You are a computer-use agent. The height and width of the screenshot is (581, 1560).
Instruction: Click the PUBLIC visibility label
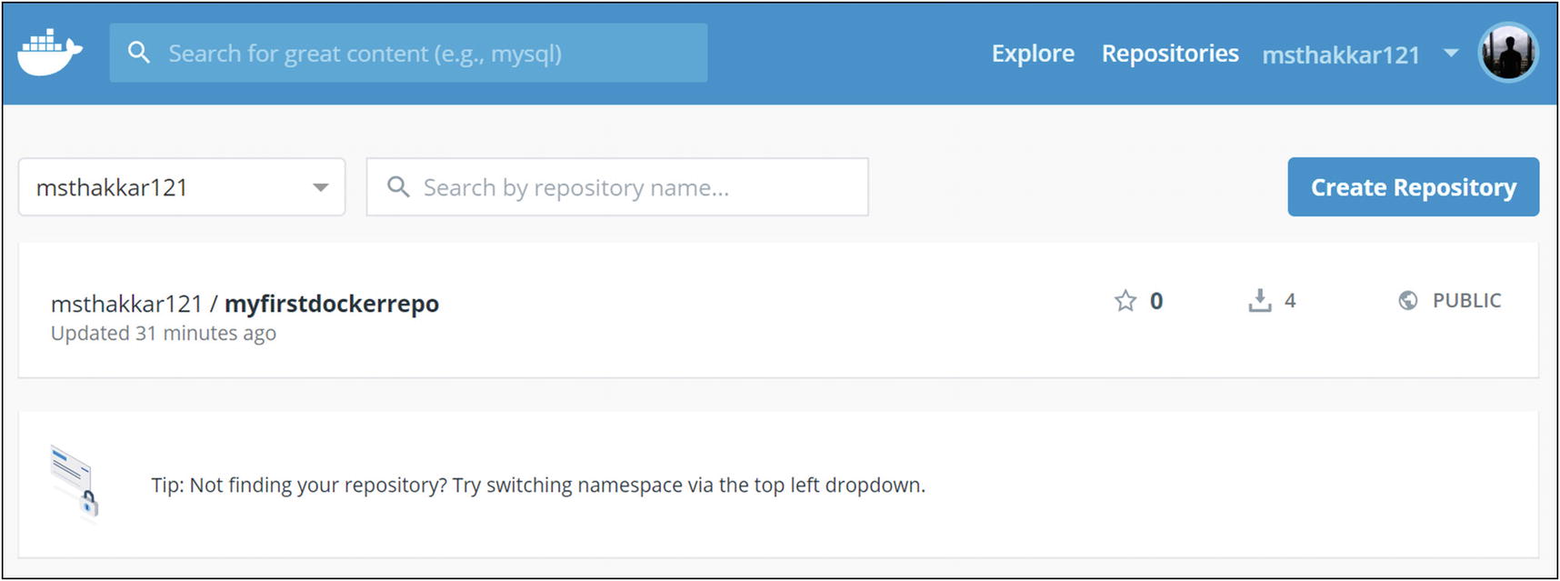(1466, 301)
